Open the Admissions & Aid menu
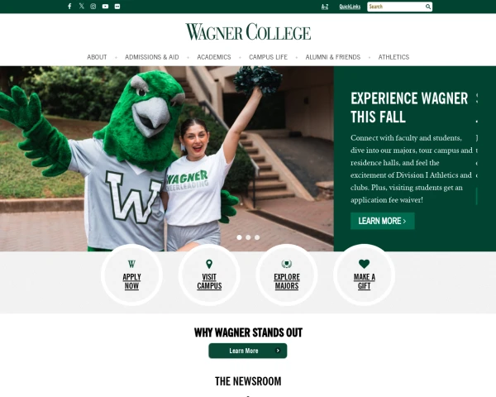496x397 pixels. [152, 57]
